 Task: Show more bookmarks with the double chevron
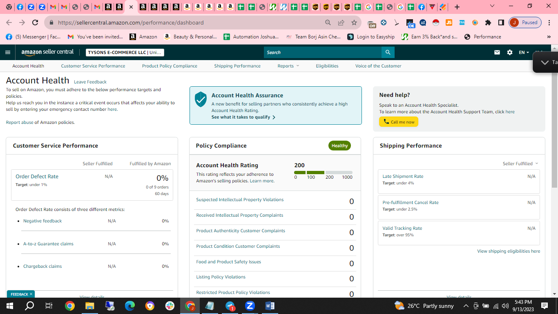coord(549,37)
